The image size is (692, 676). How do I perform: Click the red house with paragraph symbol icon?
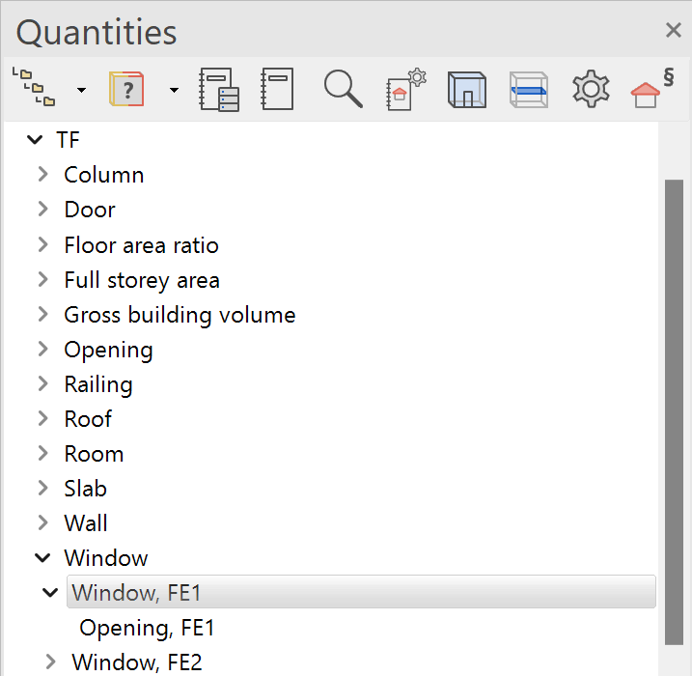point(652,89)
